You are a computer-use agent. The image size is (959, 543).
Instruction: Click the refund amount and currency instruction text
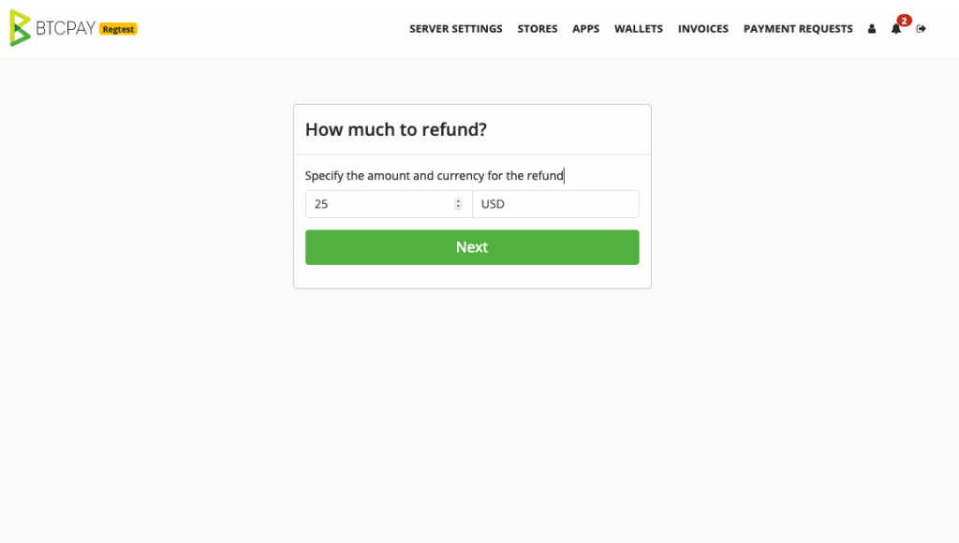[x=435, y=176]
